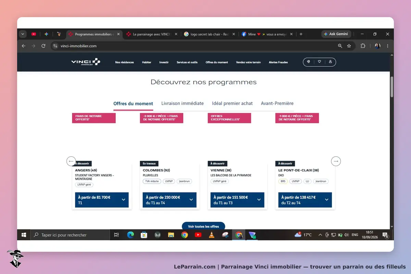Switch to the 'Le parrainage avec VINCI' tab

pos(152,34)
